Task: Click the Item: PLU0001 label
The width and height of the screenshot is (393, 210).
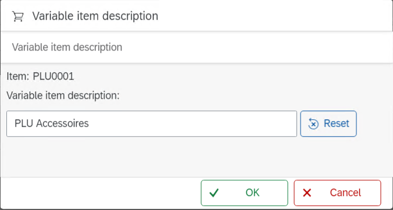Action: point(40,76)
